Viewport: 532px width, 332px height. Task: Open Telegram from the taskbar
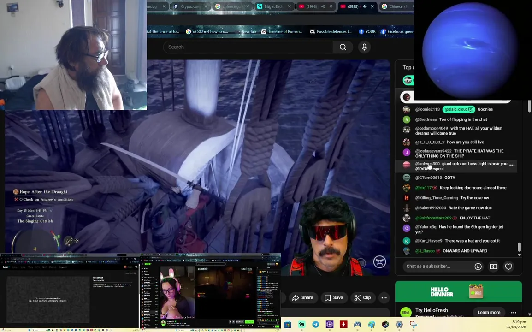point(315,325)
